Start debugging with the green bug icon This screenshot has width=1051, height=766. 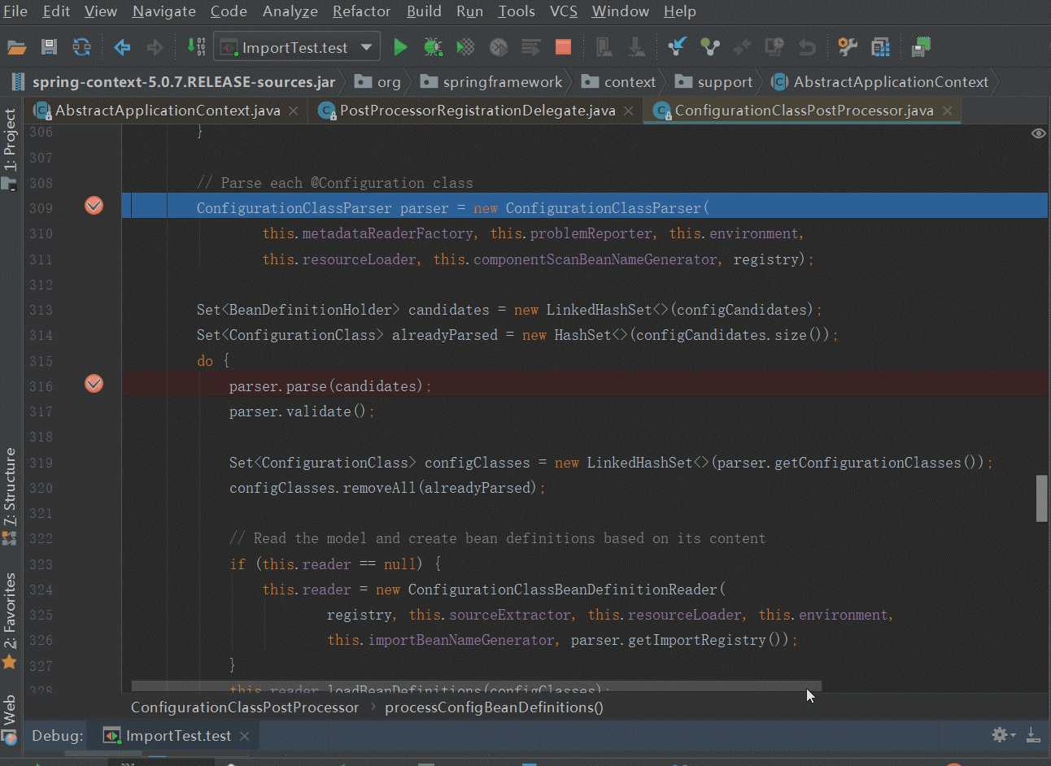click(x=433, y=47)
